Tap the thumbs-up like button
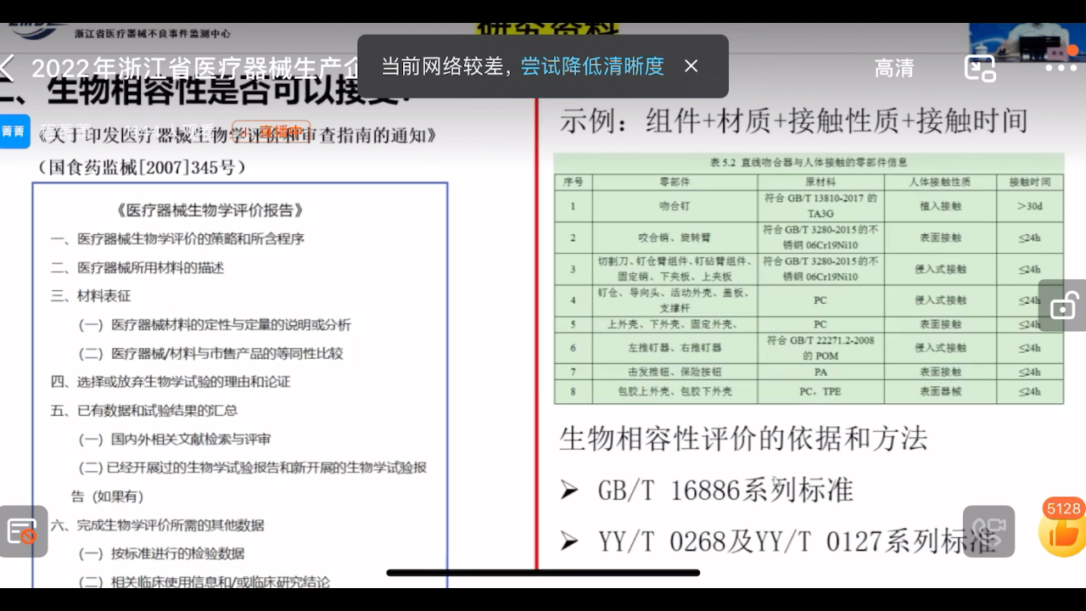Viewport: 1086px width, 611px height. 1063,535
